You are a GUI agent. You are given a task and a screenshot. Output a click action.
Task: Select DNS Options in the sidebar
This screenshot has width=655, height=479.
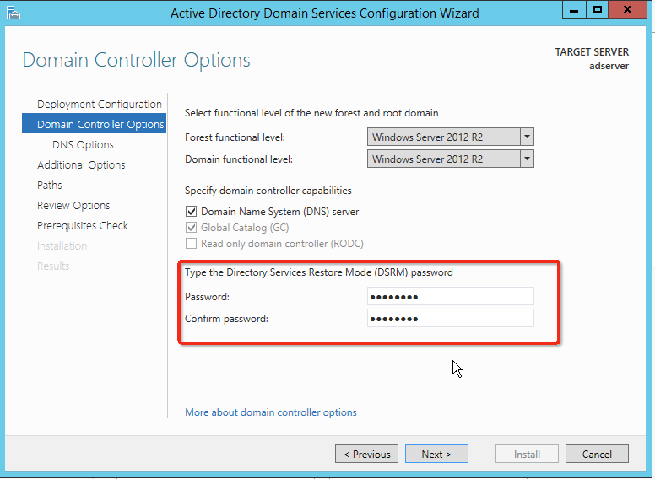(83, 145)
